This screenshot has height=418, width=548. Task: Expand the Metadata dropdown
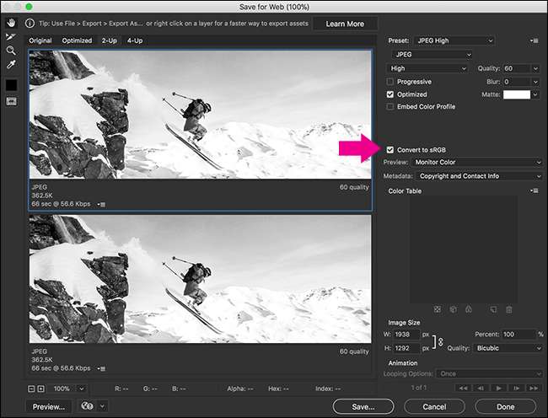point(477,176)
